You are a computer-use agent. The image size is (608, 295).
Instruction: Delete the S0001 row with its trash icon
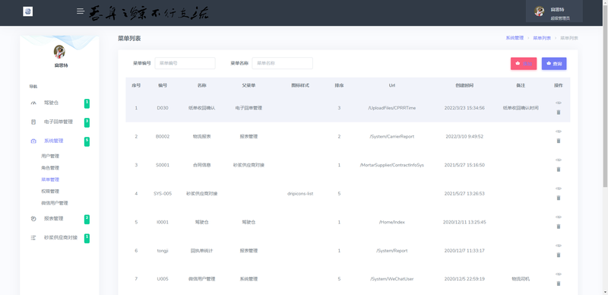pyautogui.click(x=559, y=170)
